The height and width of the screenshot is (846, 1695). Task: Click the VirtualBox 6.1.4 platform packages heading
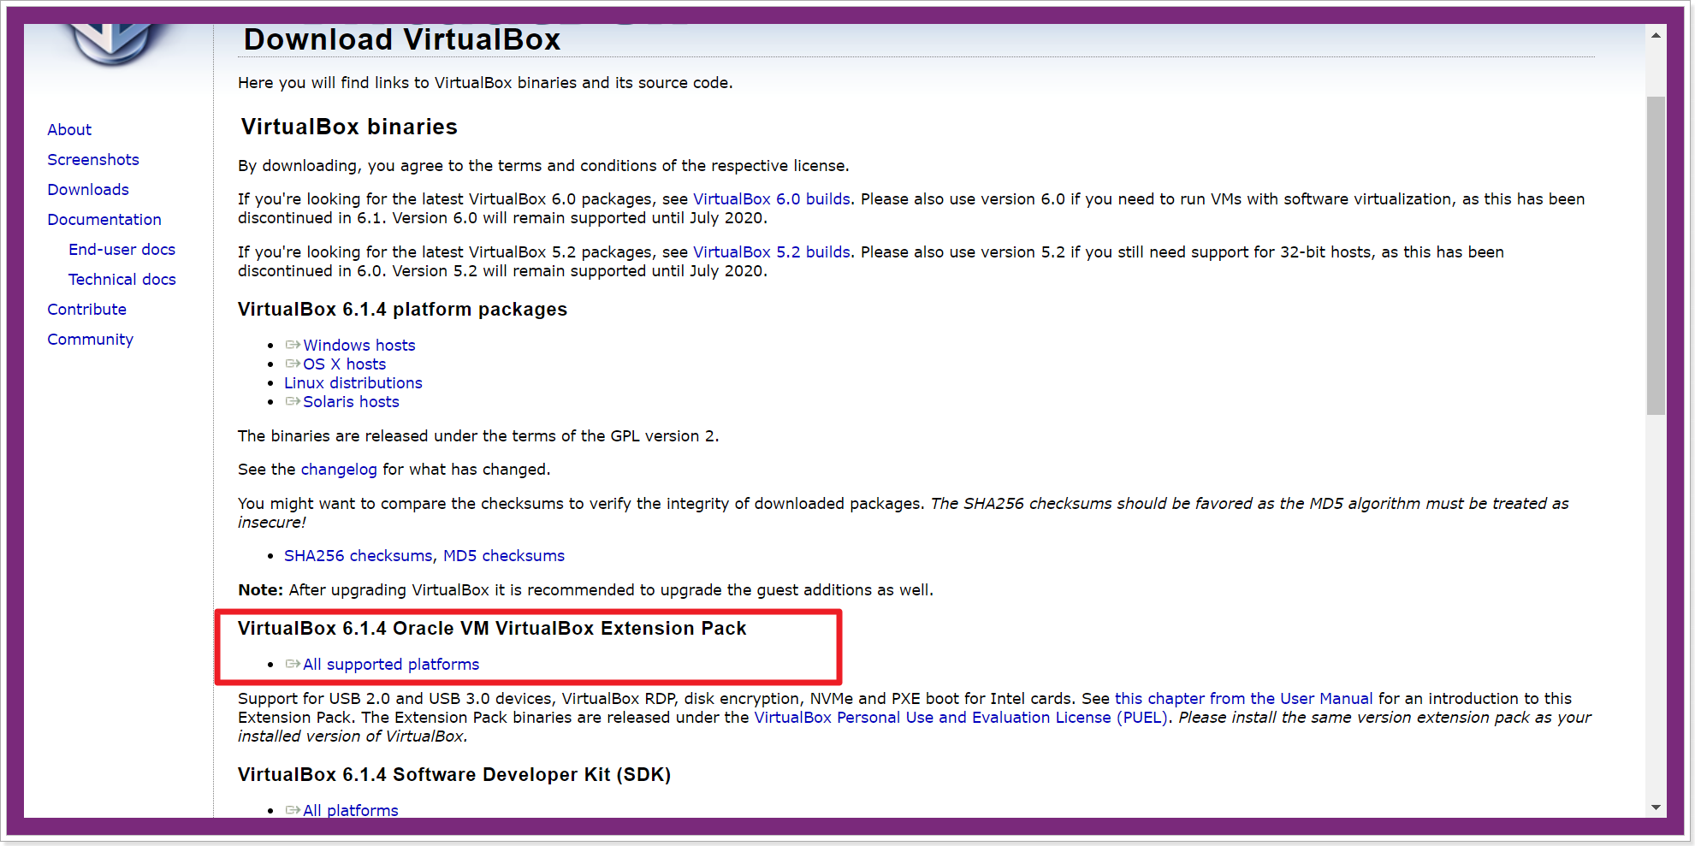click(402, 309)
